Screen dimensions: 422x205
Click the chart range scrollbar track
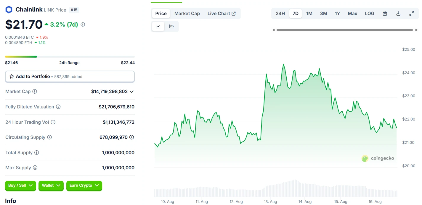[x=345, y=30]
